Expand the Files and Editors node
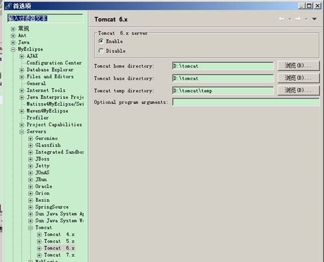This screenshot has width=324, height=262. click(x=22, y=77)
